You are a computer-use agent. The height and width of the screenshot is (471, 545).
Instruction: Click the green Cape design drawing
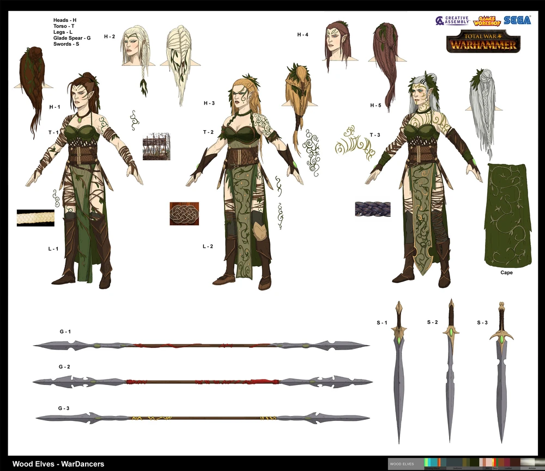tap(508, 216)
